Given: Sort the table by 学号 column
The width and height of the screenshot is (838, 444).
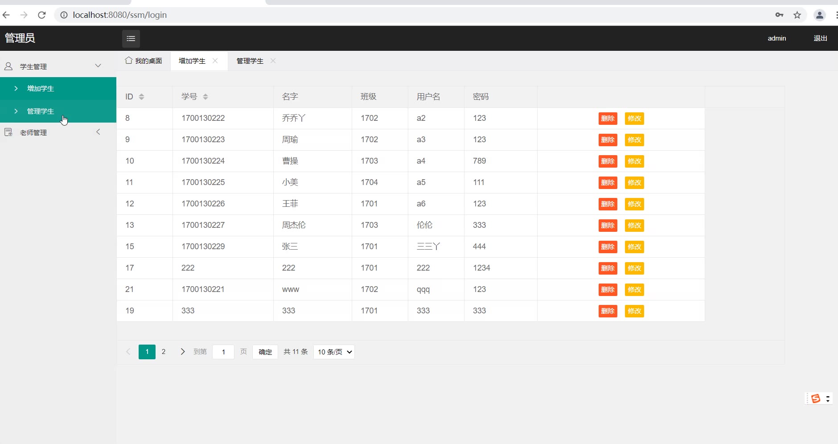Looking at the screenshot, I should tap(205, 97).
